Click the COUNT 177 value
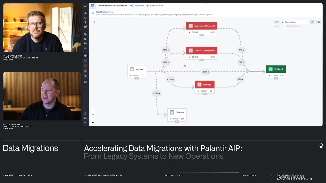This screenshot has height=183, width=326. pos(182,119)
